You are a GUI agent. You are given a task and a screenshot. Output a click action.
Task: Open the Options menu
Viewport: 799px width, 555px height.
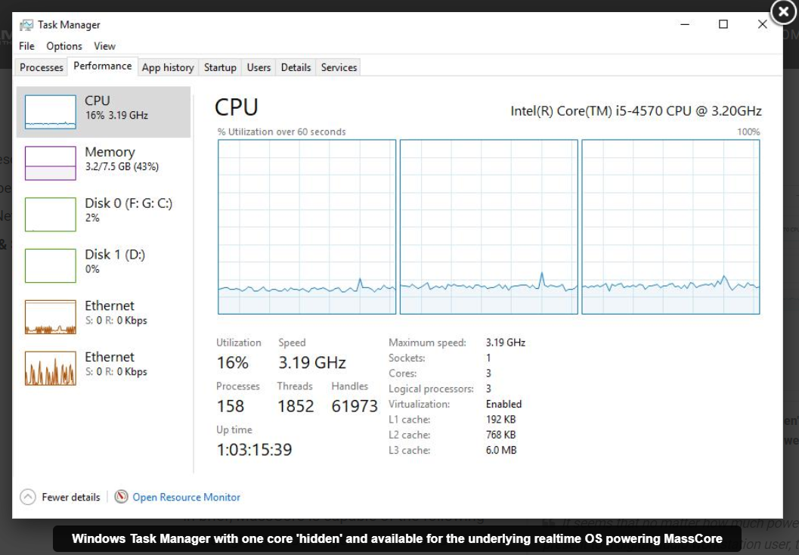tap(64, 46)
